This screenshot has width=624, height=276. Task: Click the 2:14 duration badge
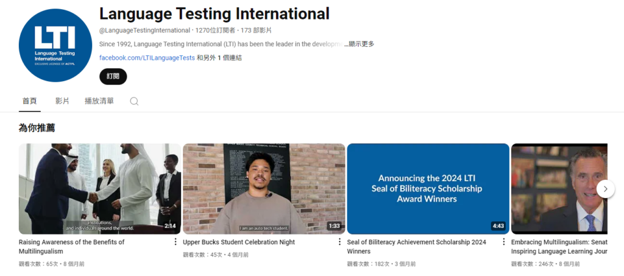[170, 226]
